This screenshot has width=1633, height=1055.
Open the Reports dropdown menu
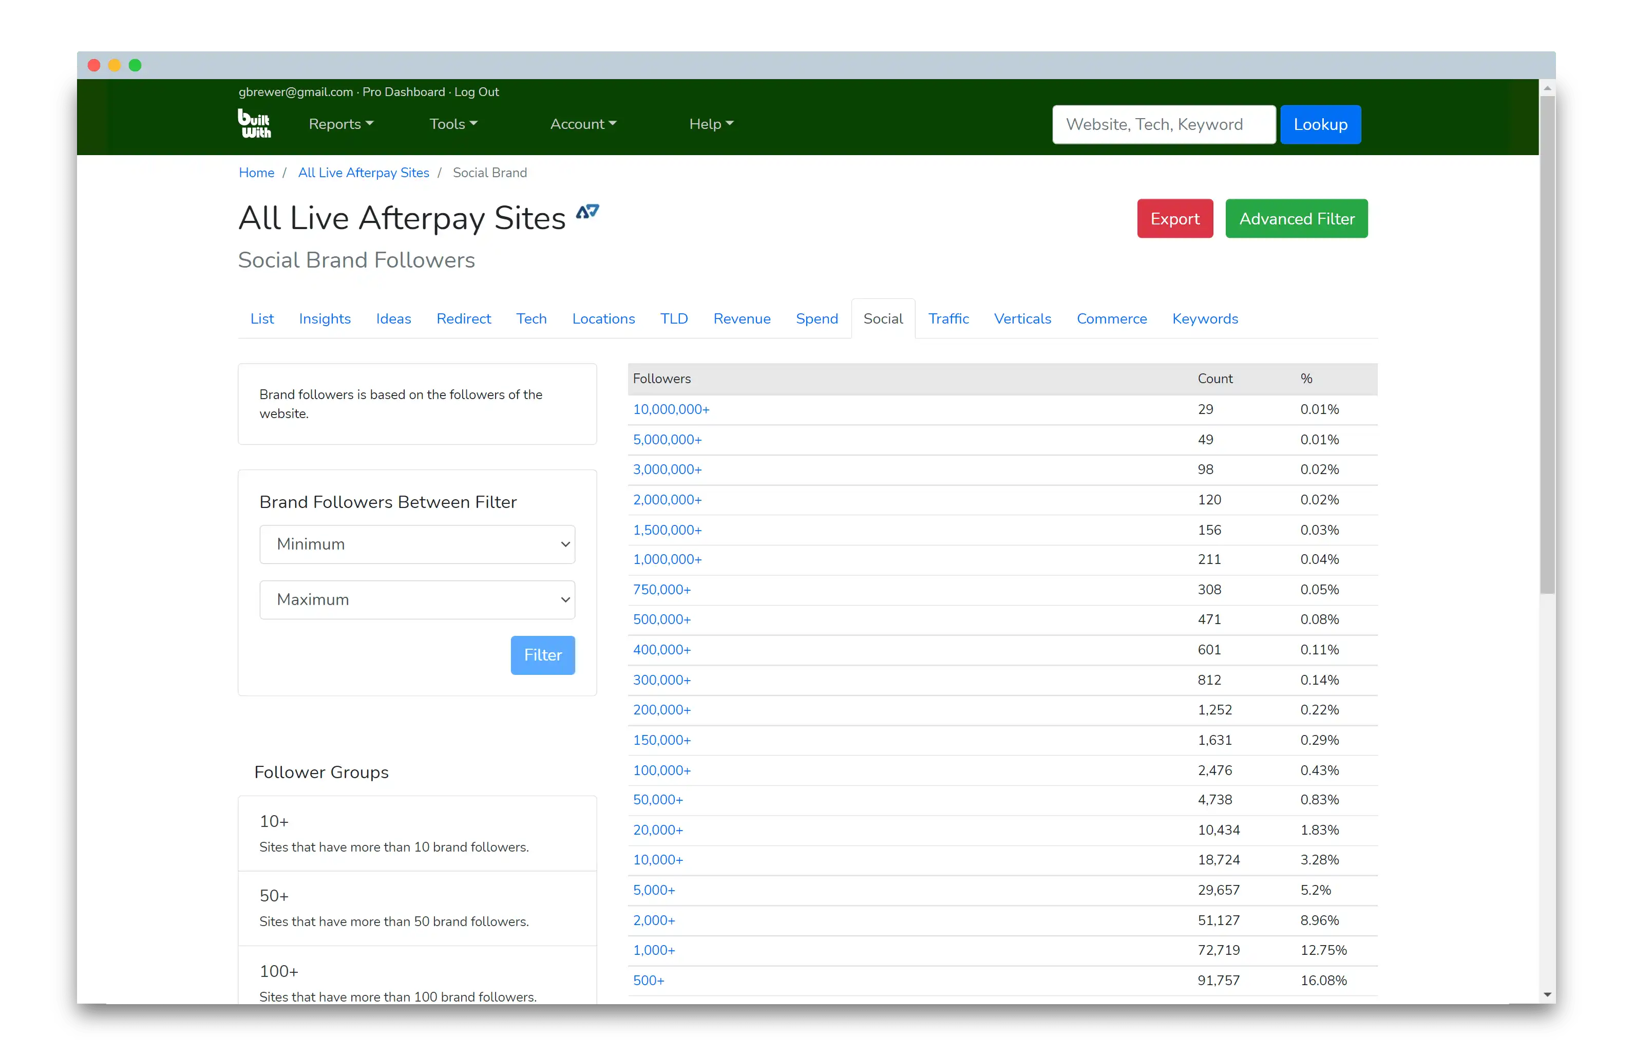[x=340, y=124]
